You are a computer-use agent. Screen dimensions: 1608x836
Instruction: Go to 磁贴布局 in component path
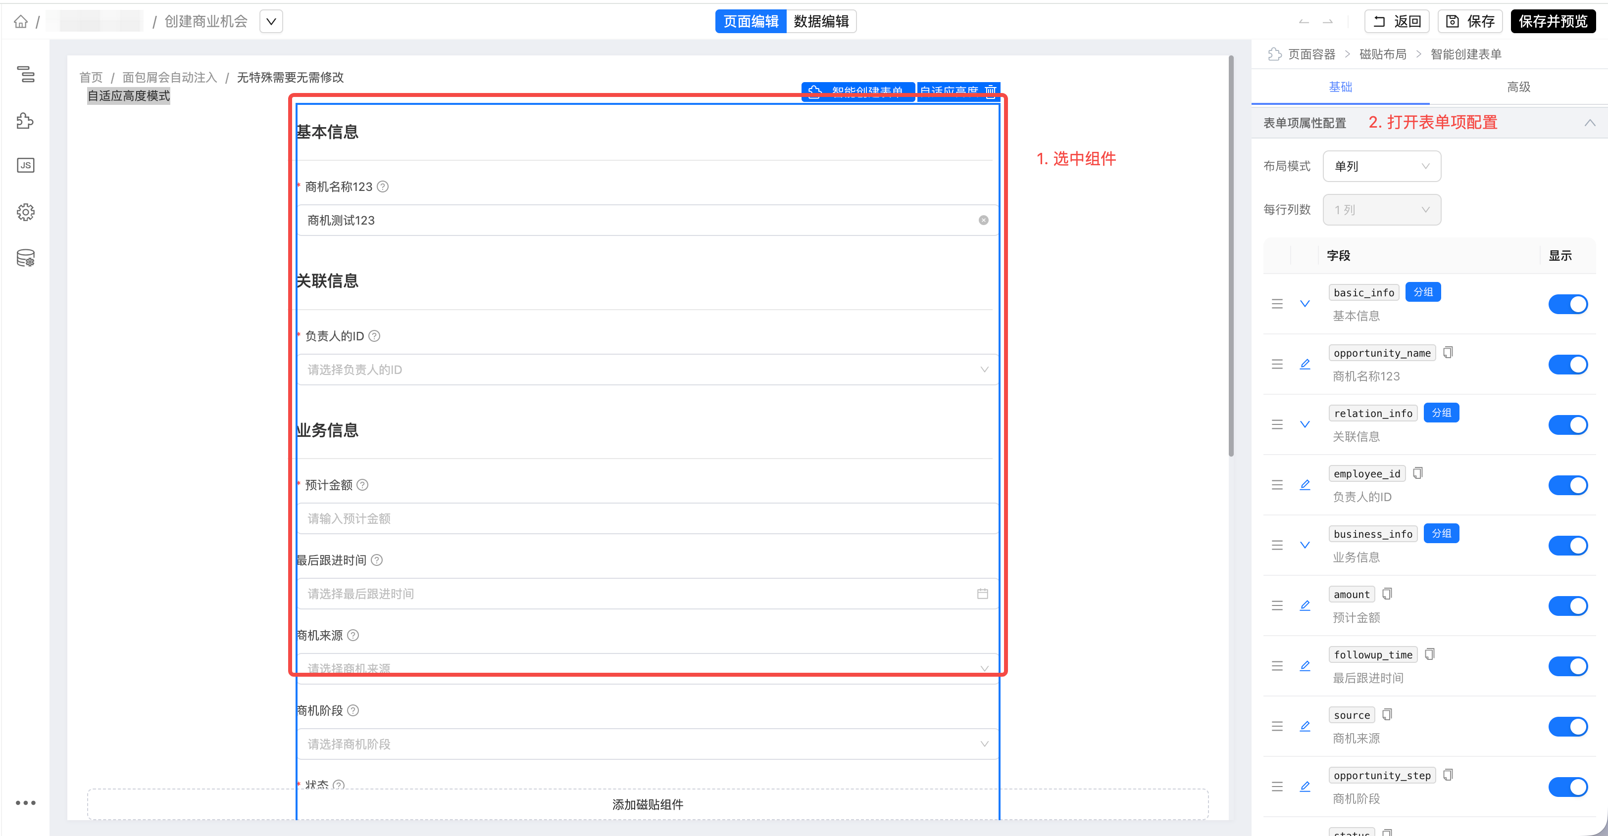(x=1383, y=54)
